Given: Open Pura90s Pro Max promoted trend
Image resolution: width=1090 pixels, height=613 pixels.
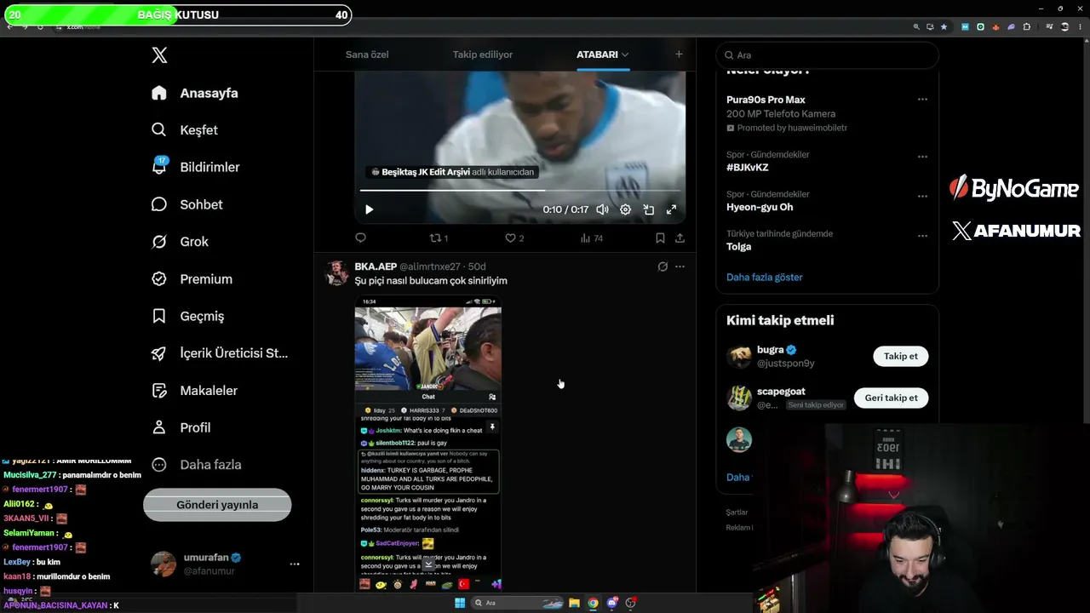Looking at the screenshot, I should (x=766, y=100).
